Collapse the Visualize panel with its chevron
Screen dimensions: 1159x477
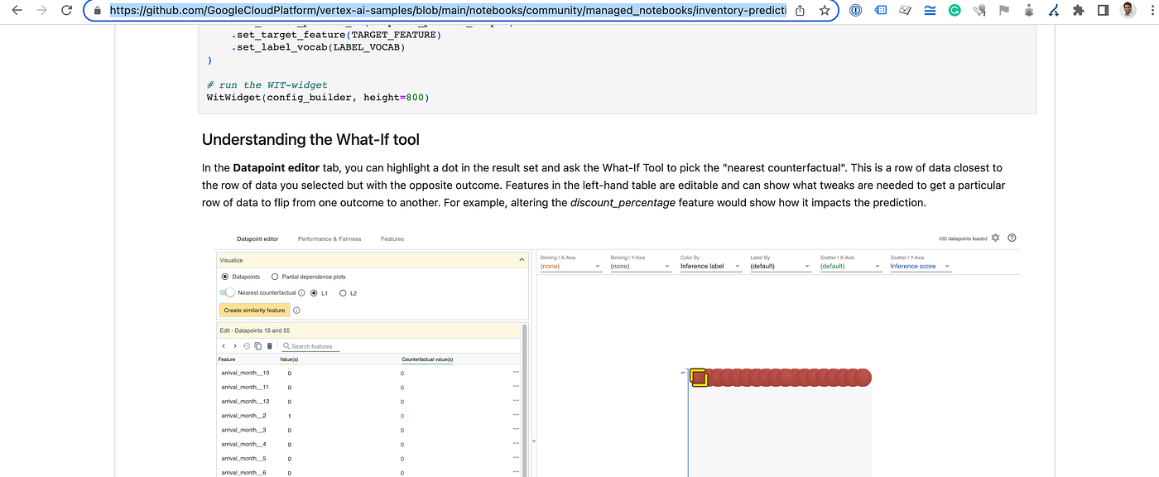point(522,259)
